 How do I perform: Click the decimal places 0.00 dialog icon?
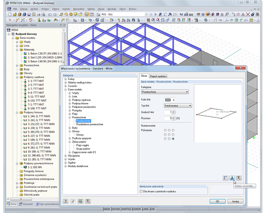[81, 201]
